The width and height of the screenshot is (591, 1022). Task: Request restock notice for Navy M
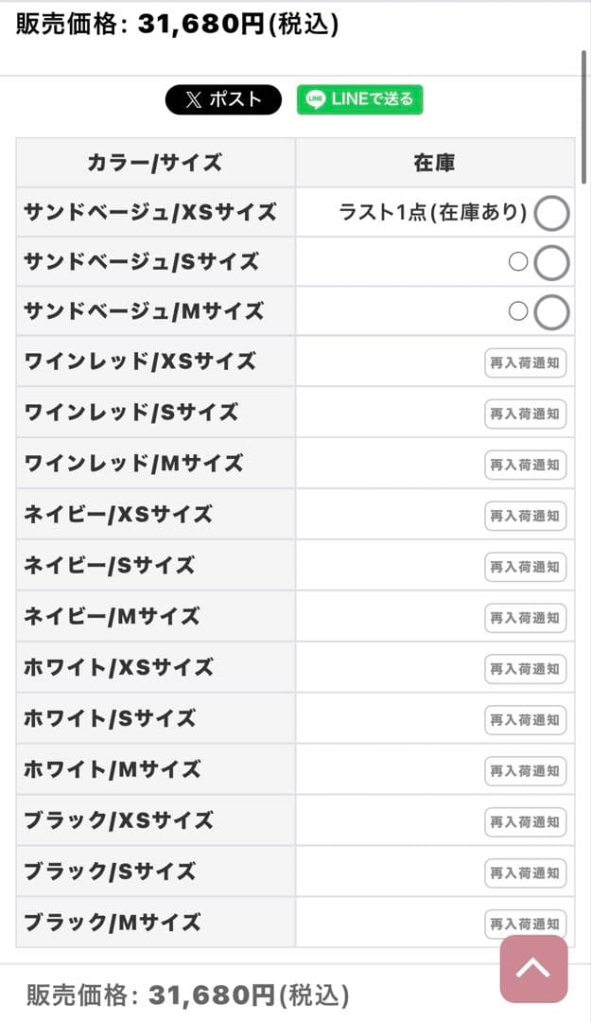(x=525, y=618)
